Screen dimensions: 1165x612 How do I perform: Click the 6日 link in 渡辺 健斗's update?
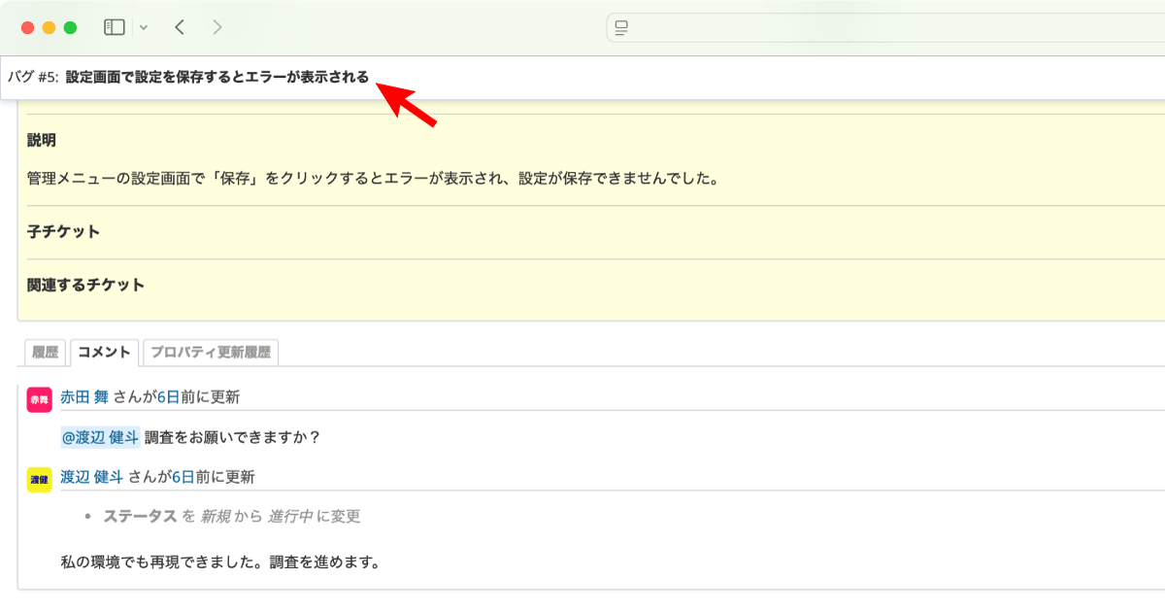pyautogui.click(x=183, y=477)
